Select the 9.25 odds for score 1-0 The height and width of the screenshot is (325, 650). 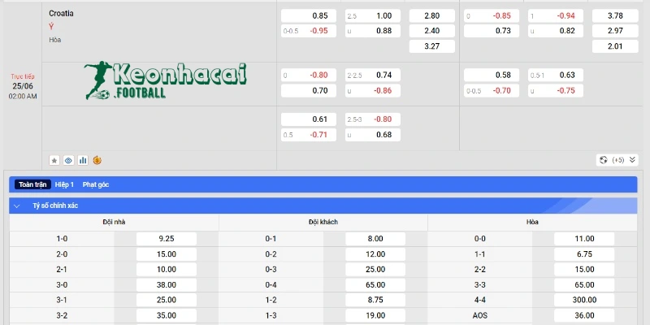[x=167, y=239]
